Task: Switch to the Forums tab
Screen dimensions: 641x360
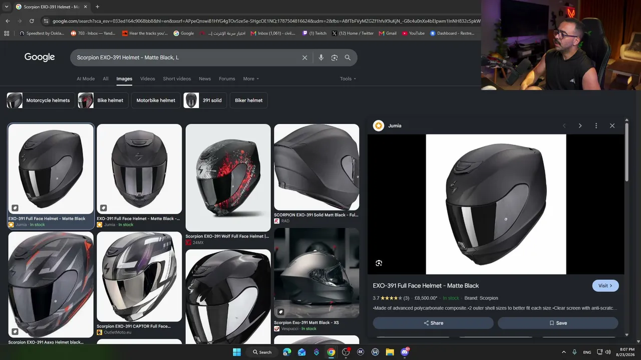Action: pyautogui.click(x=227, y=78)
